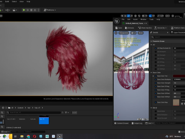Open the Hierarchy dropdown
The height and width of the screenshot is (139, 185).
(x=160, y=28)
